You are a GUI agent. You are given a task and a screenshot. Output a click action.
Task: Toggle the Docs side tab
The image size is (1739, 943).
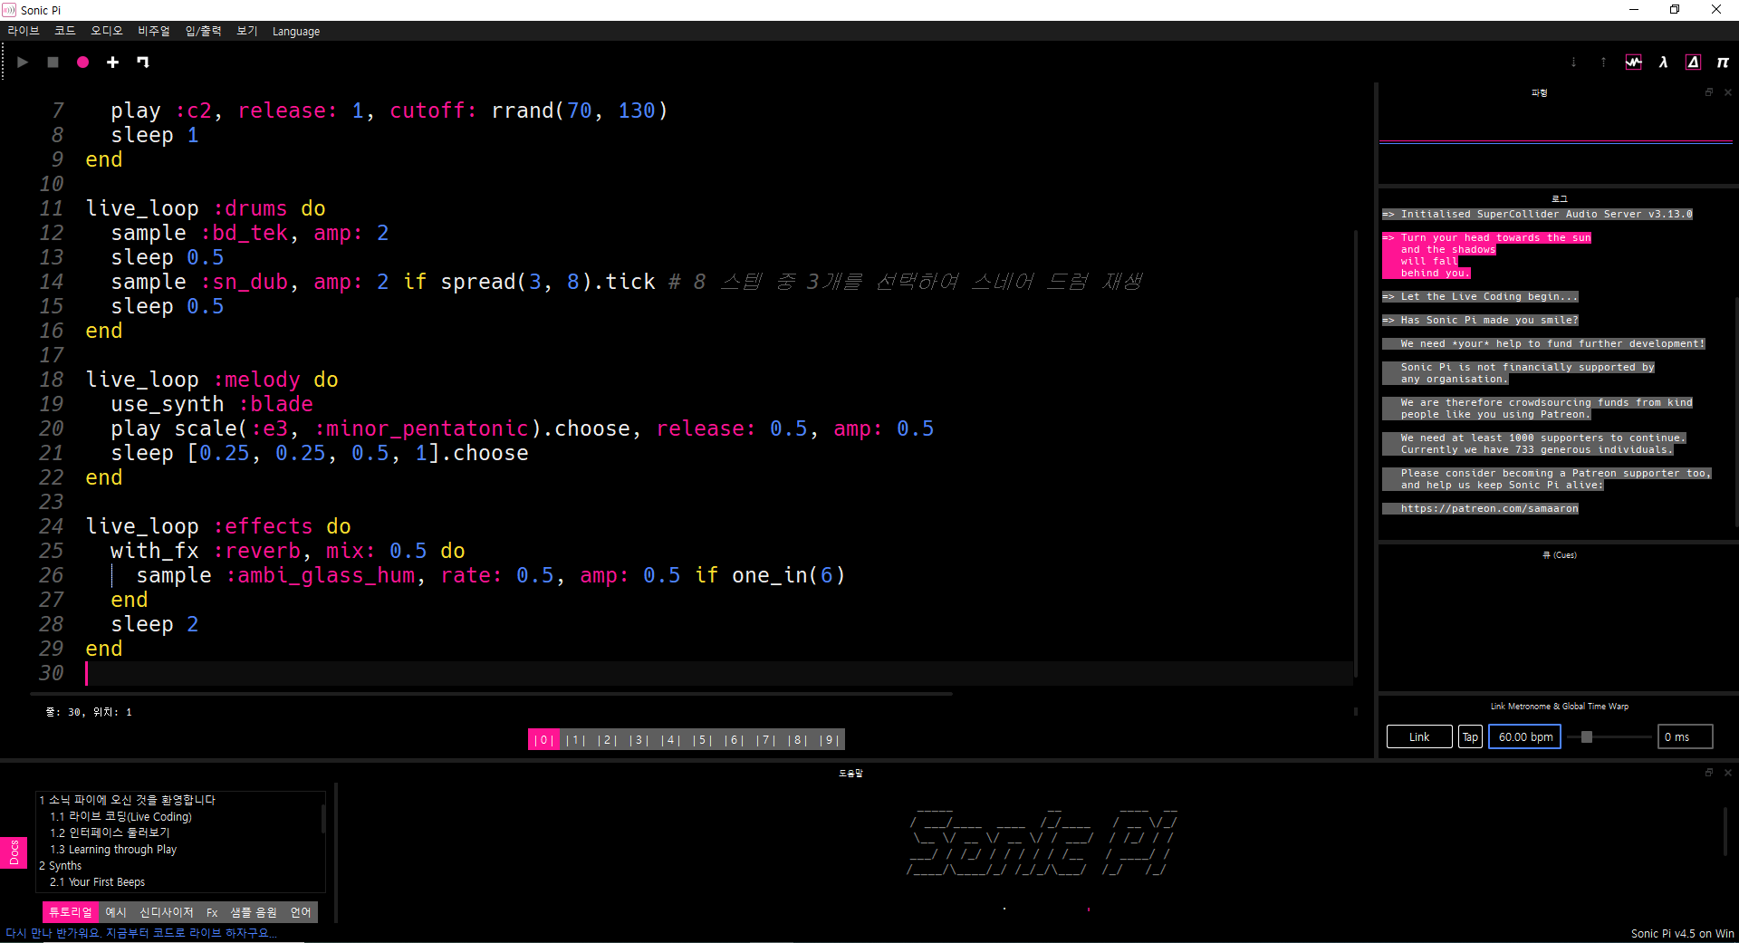(x=14, y=852)
